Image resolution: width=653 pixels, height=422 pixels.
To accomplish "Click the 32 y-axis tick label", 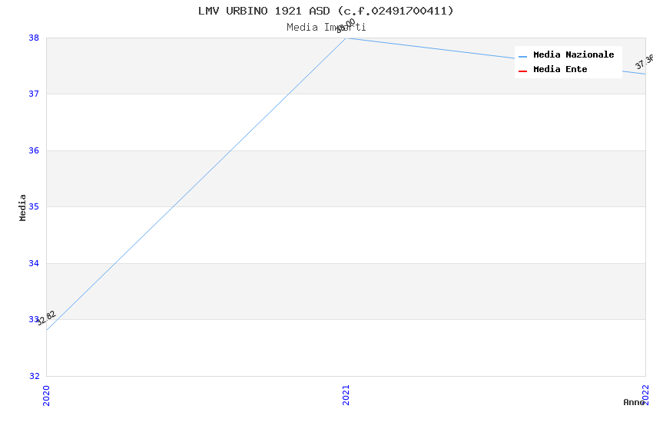I will click(34, 376).
